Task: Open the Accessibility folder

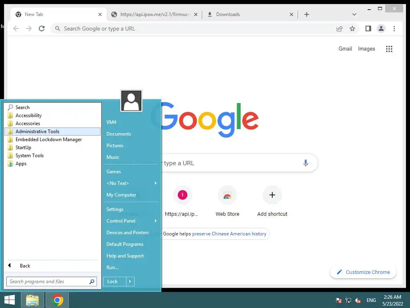Action: 52,115
